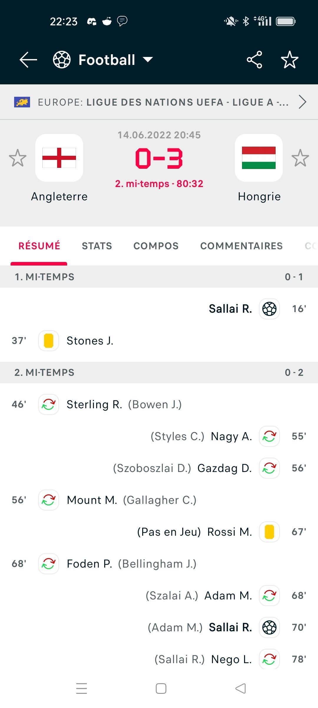The image size is (318, 708).
Task: Share this match via share icon
Action: [x=254, y=60]
